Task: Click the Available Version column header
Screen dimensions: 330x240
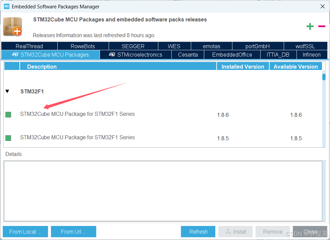Action: (296, 66)
